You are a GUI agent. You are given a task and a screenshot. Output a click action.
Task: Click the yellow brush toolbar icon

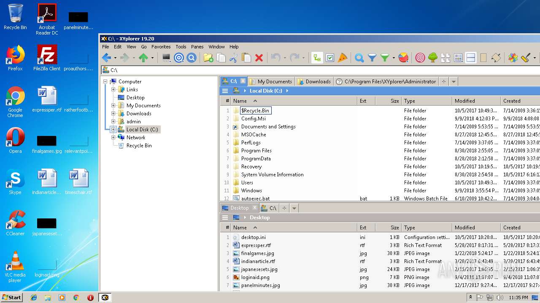click(x=526, y=58)
